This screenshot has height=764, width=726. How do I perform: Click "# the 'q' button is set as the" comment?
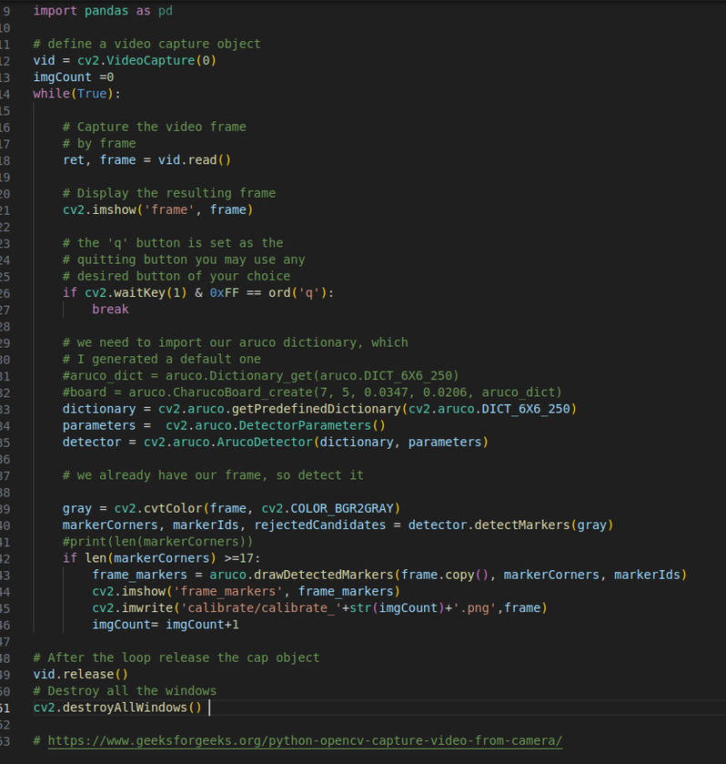pyautogui.click(x=173, y=242)
